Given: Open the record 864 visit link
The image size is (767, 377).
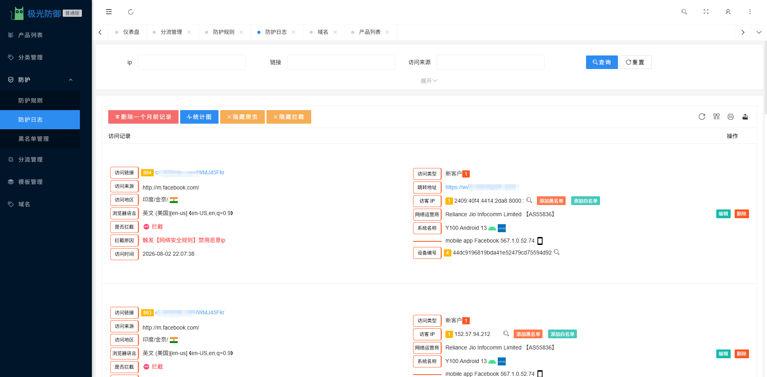Looking at the screenshot, I should tap(190, 173).
